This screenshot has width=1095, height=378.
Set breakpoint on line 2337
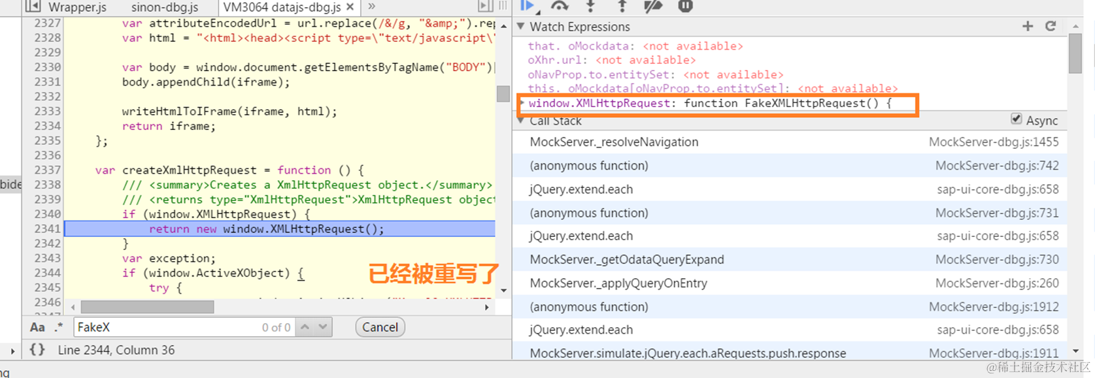(x=48, y=170)
